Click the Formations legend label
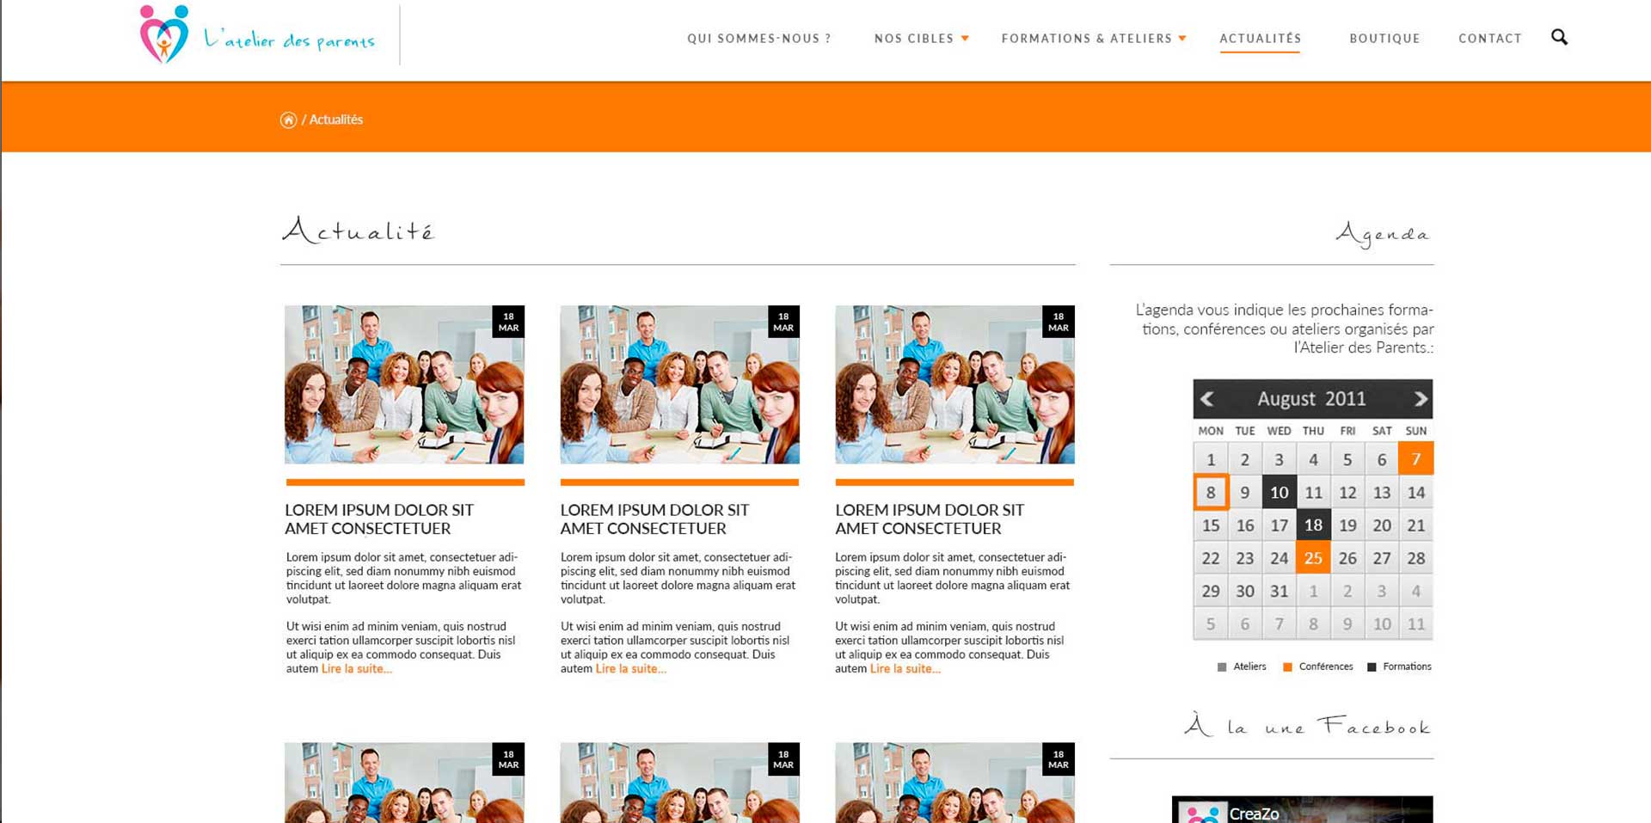This screenshot has width=1651, height=823. (x=1407, y=666)
